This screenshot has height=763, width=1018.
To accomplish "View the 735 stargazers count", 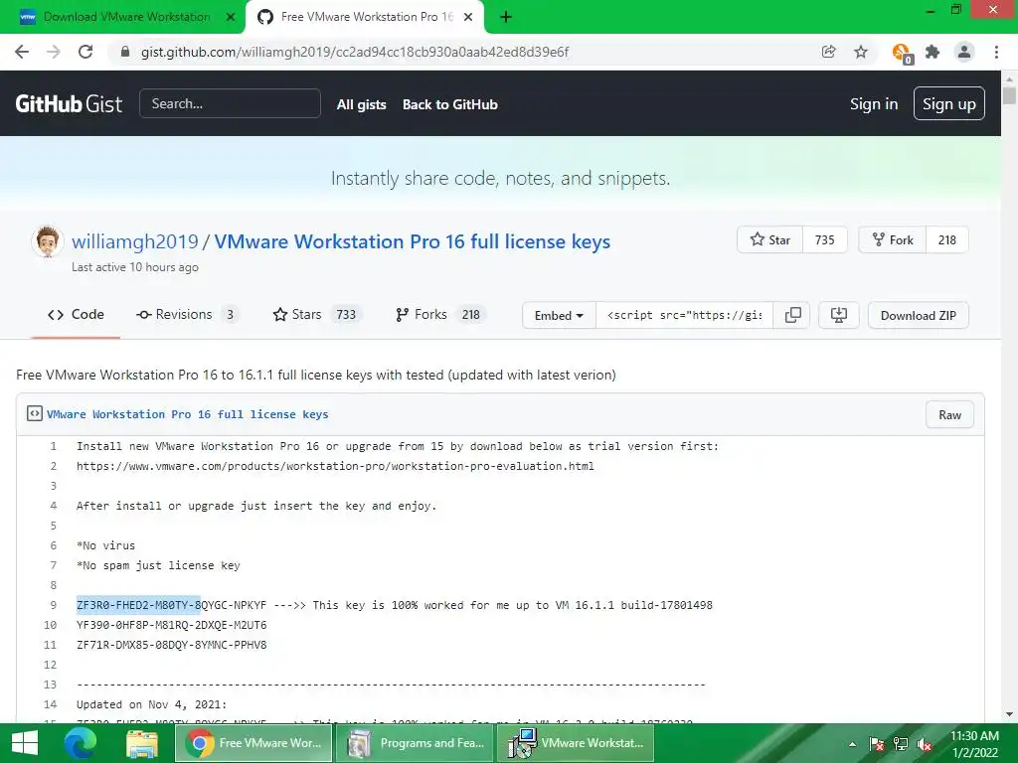I will (x=824, y=240).
